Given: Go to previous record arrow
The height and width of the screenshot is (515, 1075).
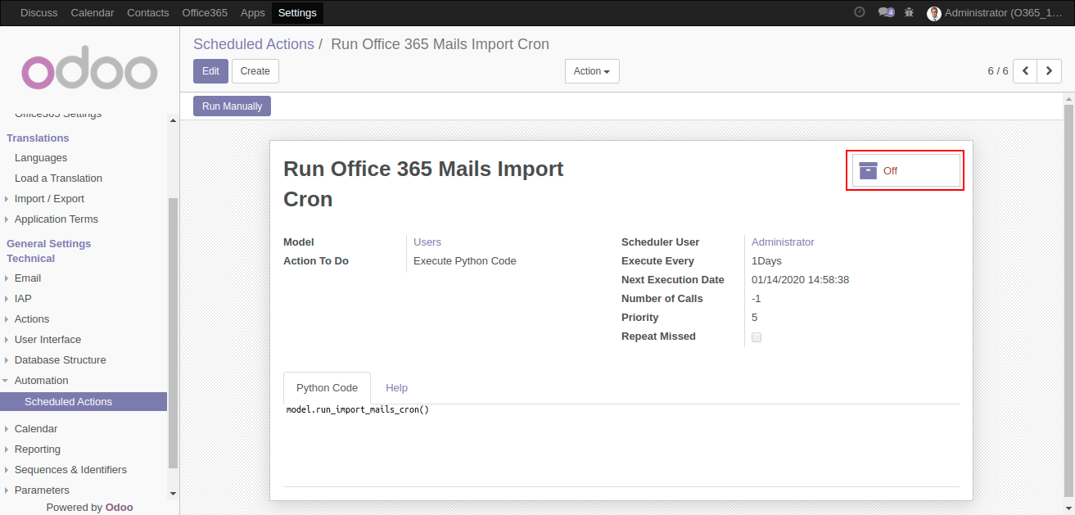Looking at the screenshot, I should click(1025, 71).
